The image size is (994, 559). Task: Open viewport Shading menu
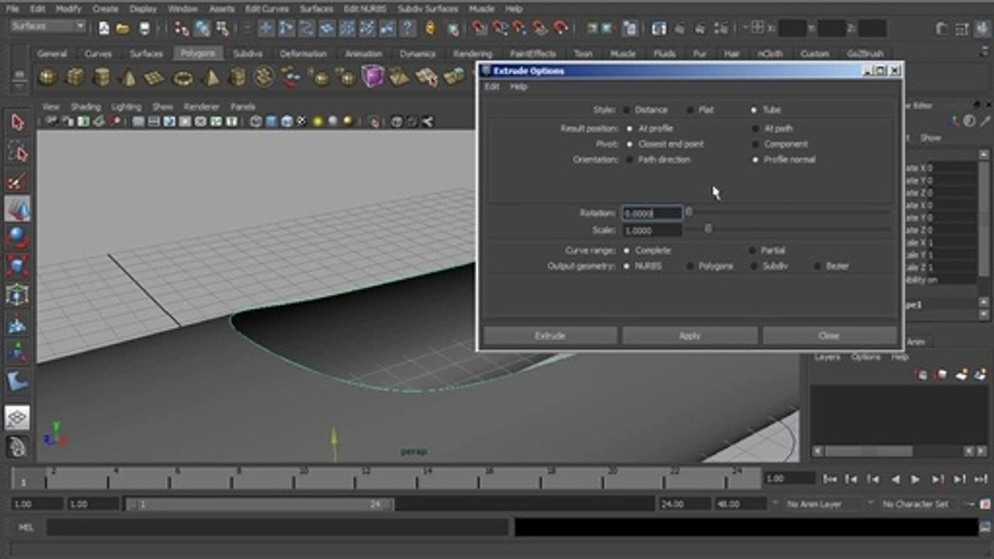click(x=85, y=106)
